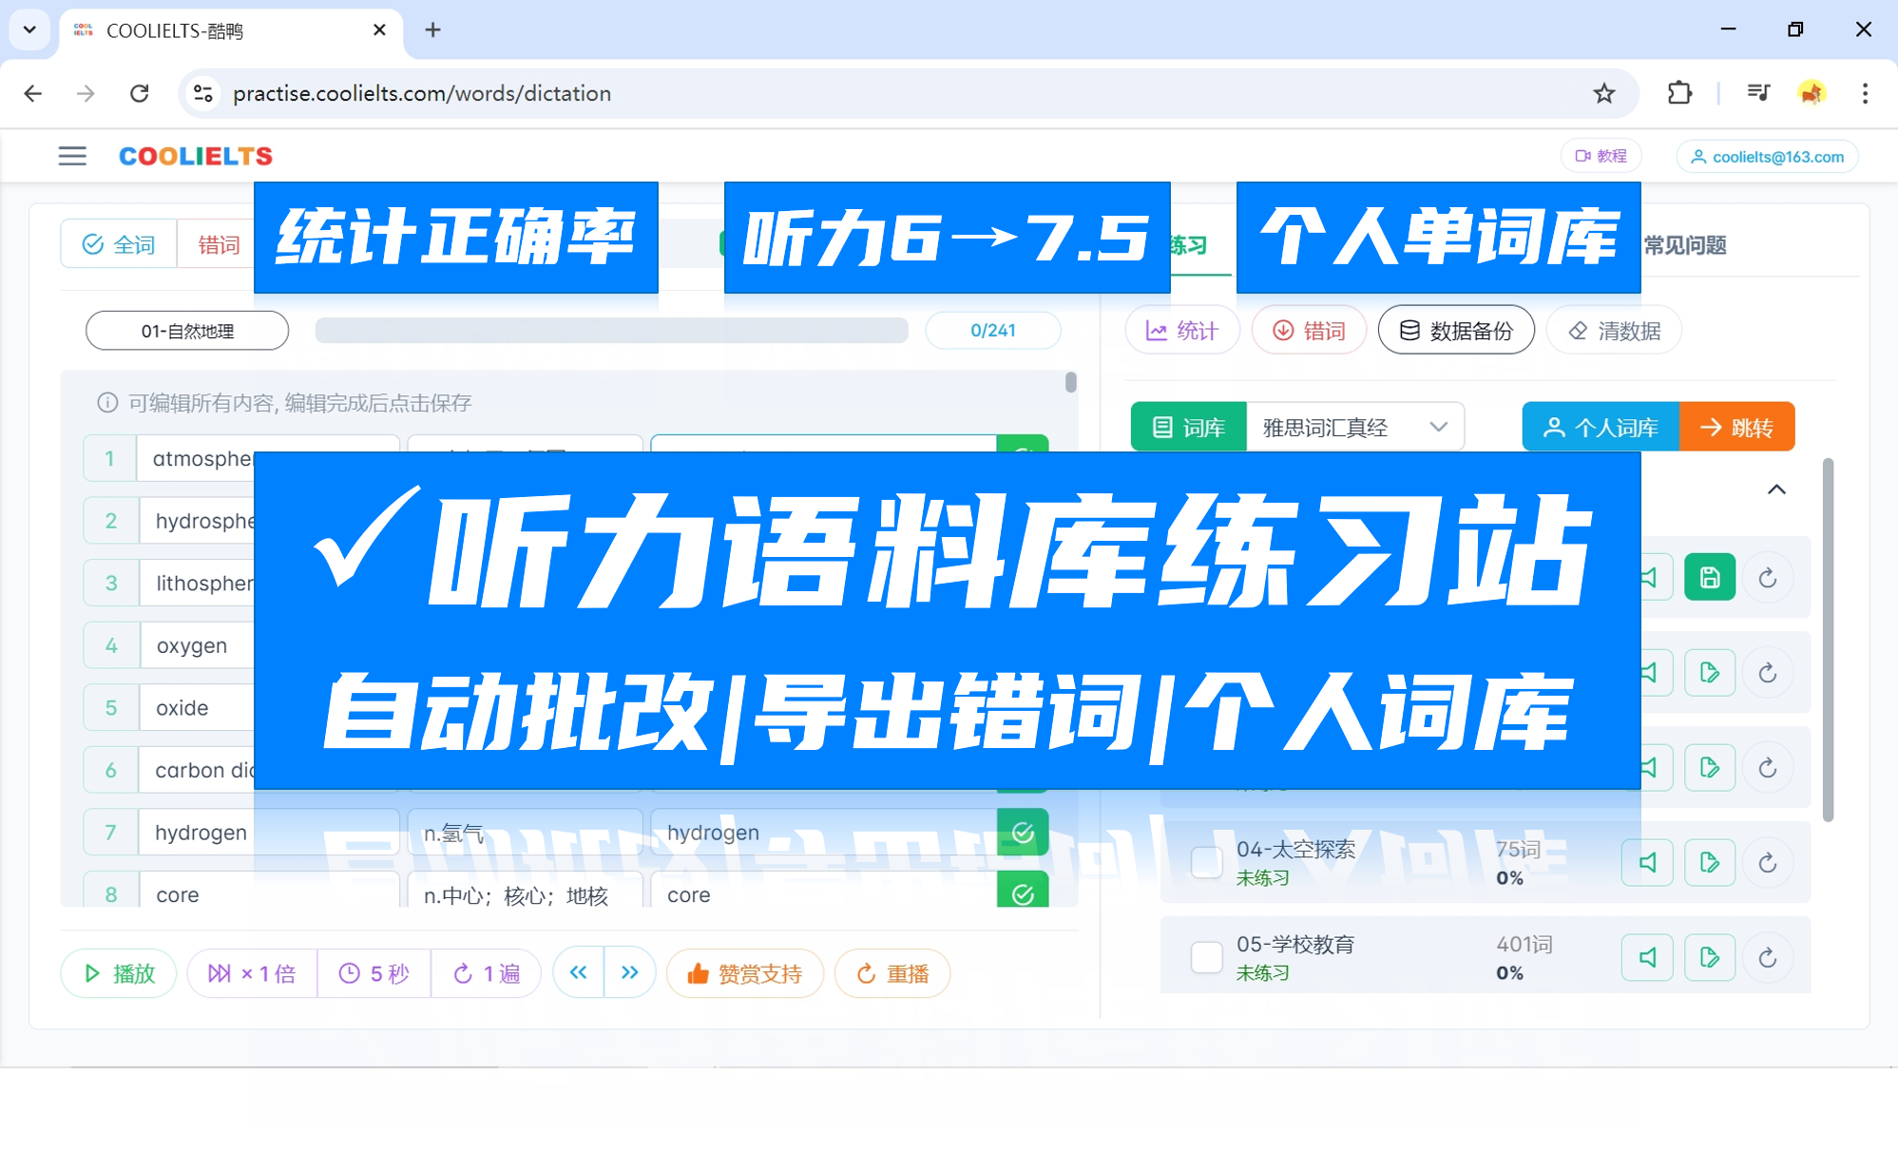Screen dimensions: 1898x1170
Task: Bookmark this page with the star icon
Action: [x=1604, y=93]
